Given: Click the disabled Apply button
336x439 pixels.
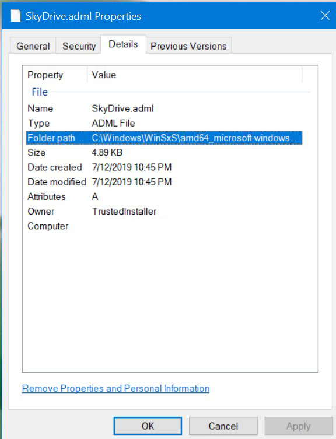Looking at the screenshot, I should 299,426.
